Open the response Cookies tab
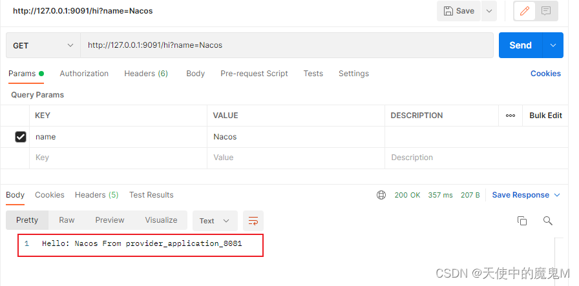 coord(50,195)
